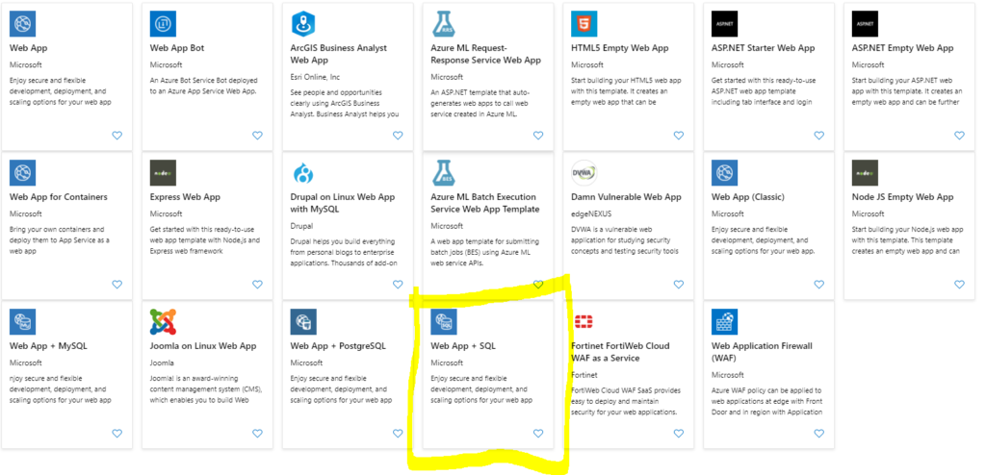Favorite Joomla on Linux Web App heart
The width and height of the screenshot is (986, 475).
pyautogui.click(x=257, y=433)
